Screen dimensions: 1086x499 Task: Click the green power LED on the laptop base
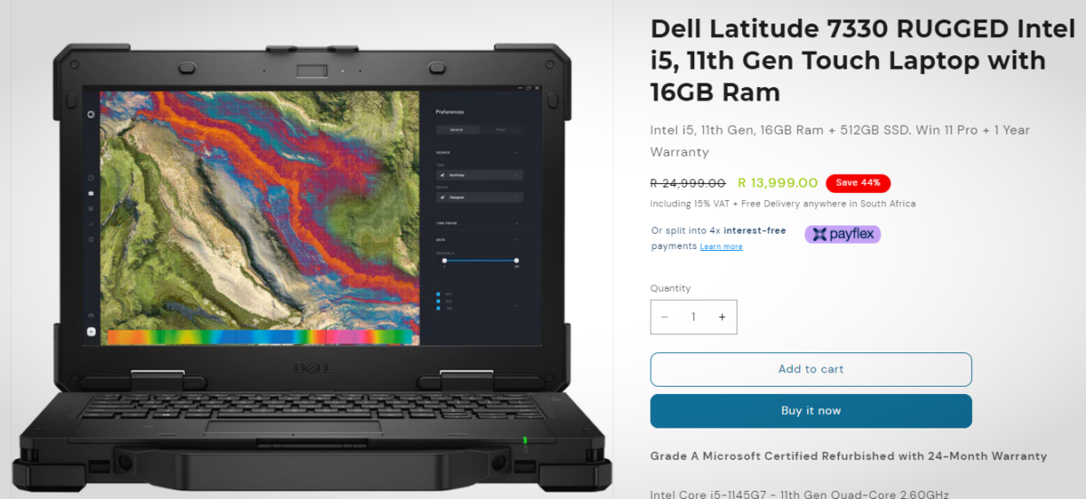pos(525,442)
